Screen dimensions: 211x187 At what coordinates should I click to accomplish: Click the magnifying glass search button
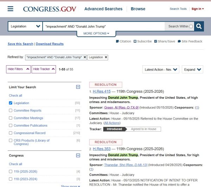pos(199,26)
